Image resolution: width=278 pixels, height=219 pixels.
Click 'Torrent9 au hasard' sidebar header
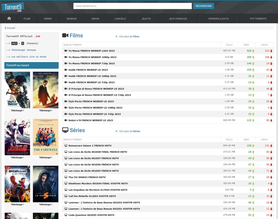point(31,65)
